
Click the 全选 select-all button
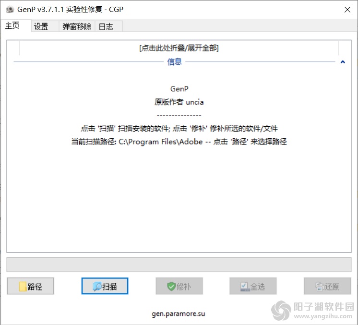click(x=253, y=286)
